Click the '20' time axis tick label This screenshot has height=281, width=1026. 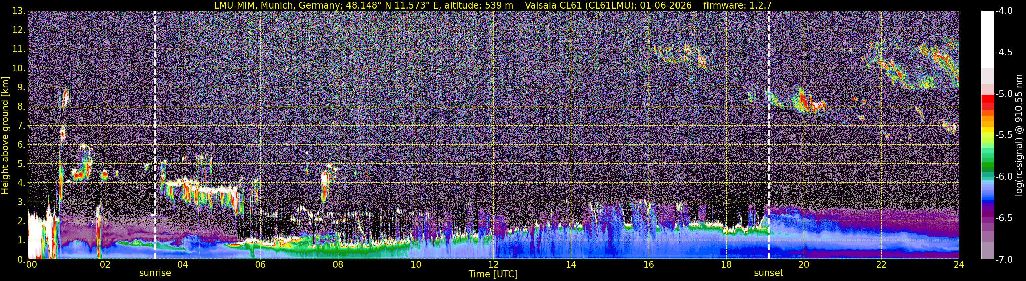pyautogui.click(x=804, y=265)
